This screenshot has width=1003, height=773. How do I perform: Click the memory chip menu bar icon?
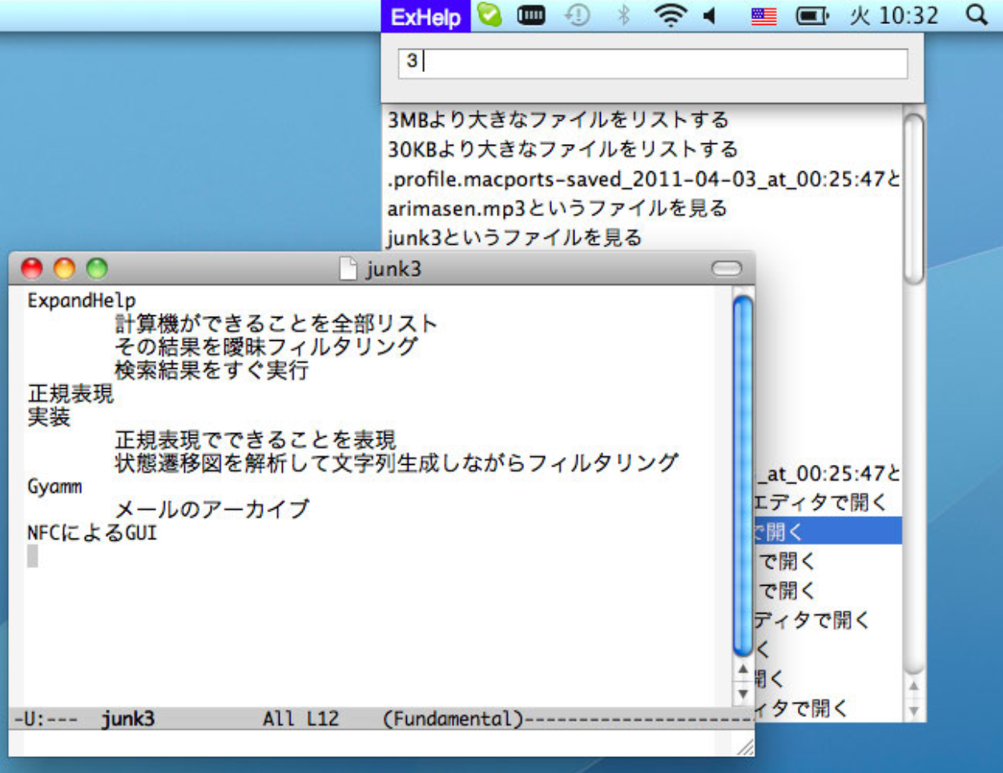coord(531,14)
